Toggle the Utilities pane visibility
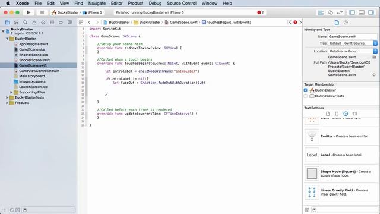The width and height of the screenshot is (380, 214). coord(371,12)
